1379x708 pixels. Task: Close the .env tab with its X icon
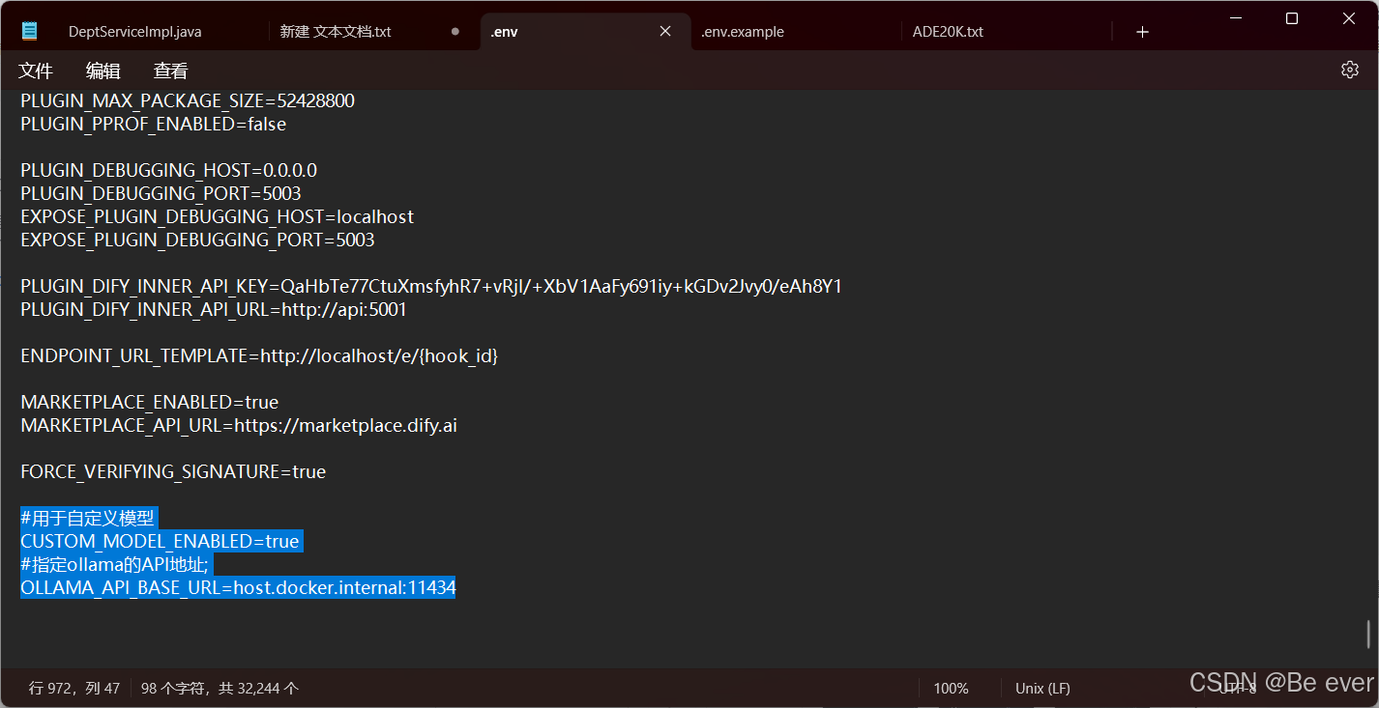664,31
